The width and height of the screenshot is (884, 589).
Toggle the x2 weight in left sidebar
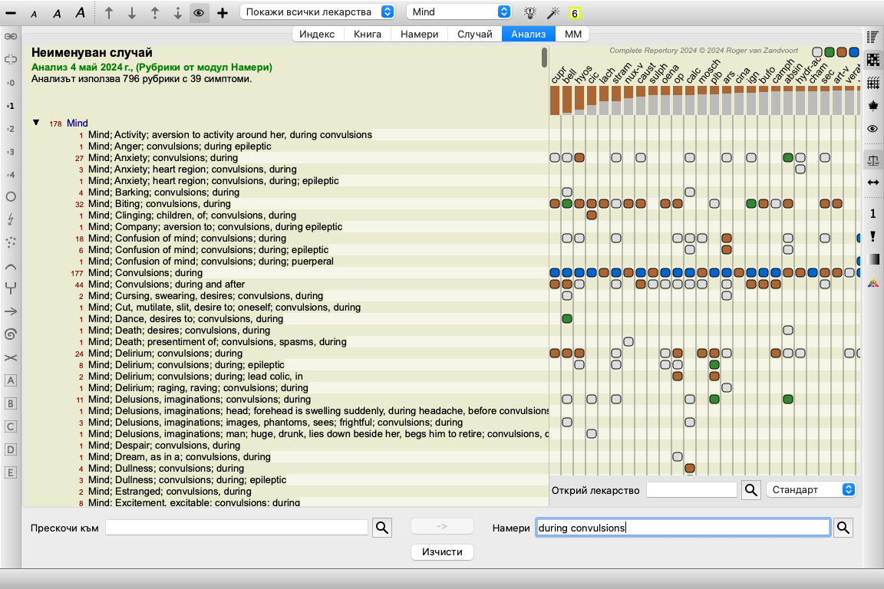(11, 129)
